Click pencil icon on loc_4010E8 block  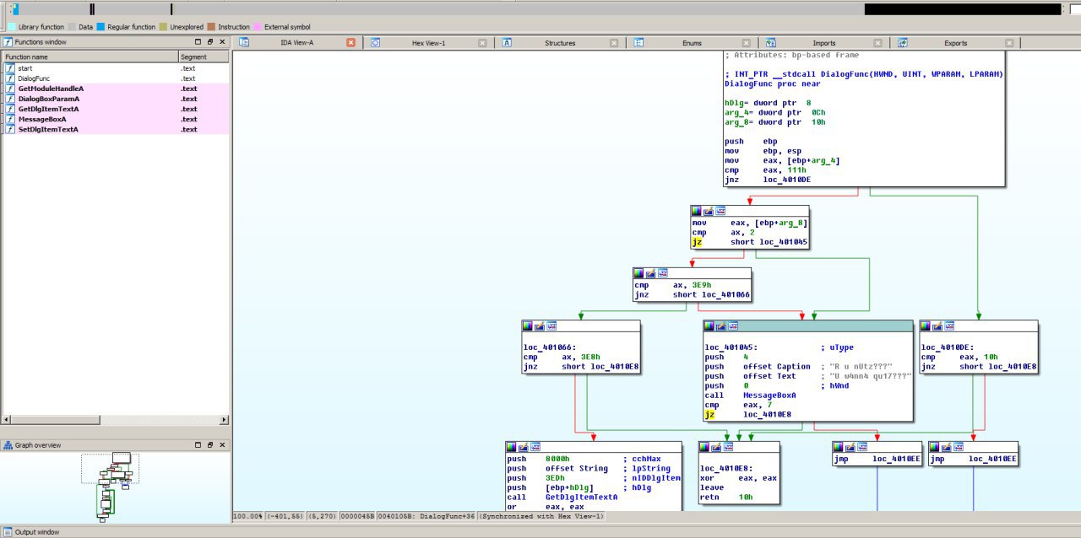[x=716, y=447]
